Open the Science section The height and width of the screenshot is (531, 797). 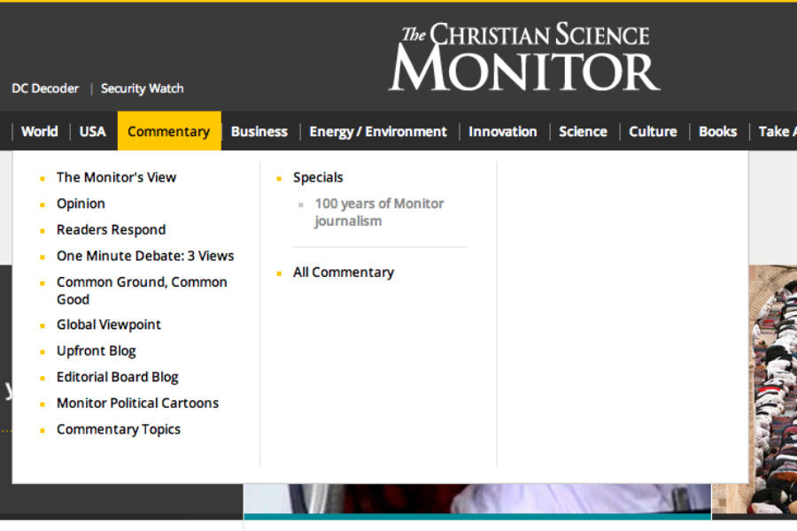[x=583, y=131]
